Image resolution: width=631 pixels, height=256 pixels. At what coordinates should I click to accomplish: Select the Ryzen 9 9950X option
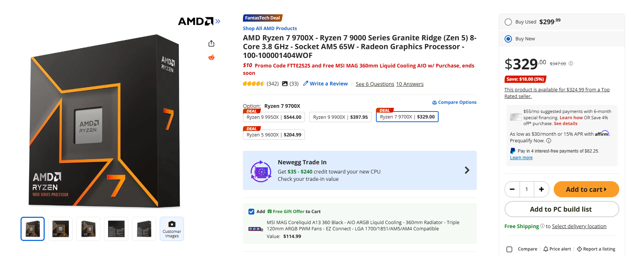coord(274,117)
